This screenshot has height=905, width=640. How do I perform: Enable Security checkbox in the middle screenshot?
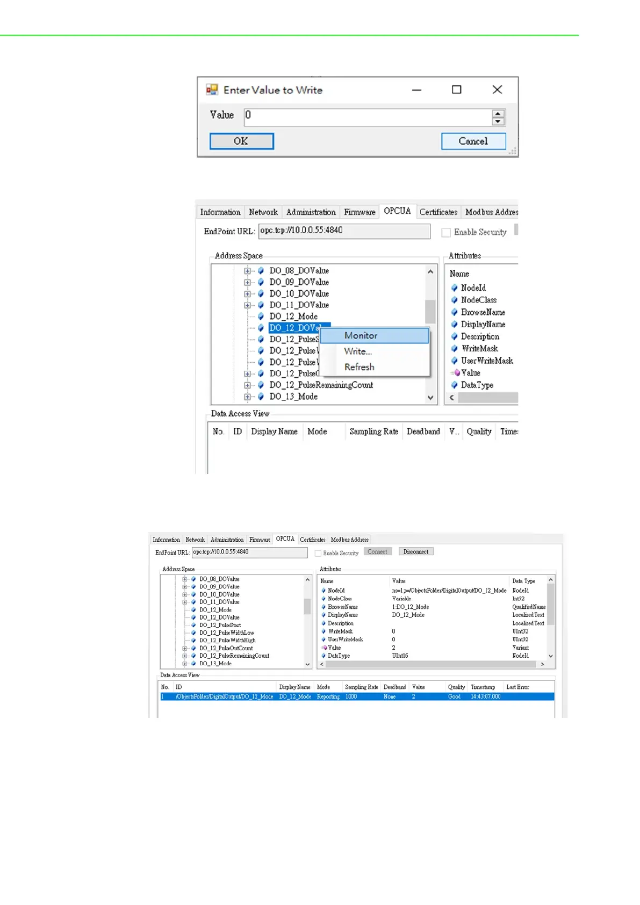446,233
